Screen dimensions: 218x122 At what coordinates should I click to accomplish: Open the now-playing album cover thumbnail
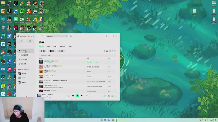(39, 96)
